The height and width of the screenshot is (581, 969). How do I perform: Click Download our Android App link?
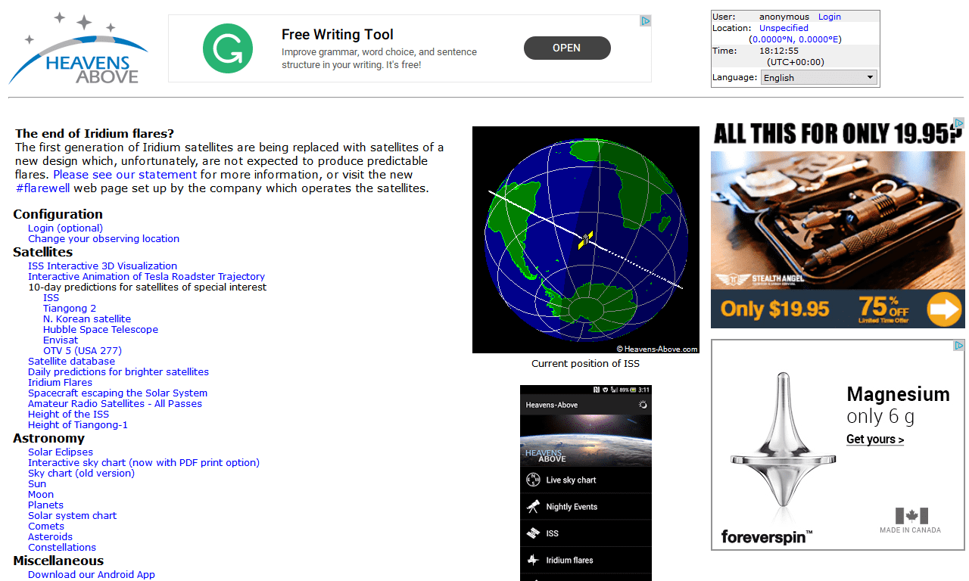tap(92, 574)
